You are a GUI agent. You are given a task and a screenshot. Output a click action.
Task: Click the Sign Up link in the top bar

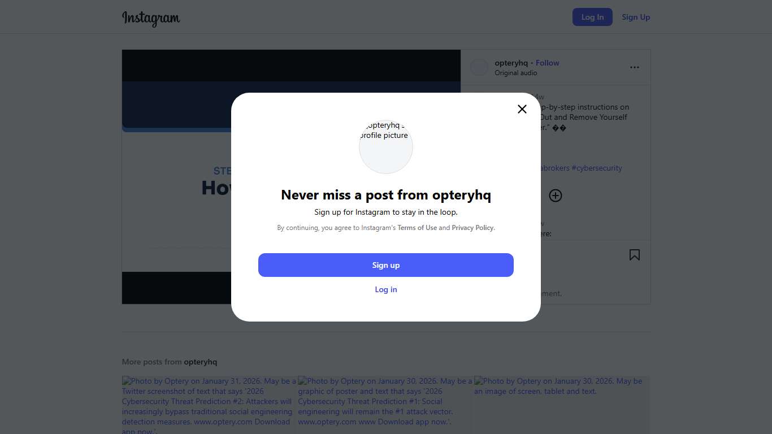[636, 17]
